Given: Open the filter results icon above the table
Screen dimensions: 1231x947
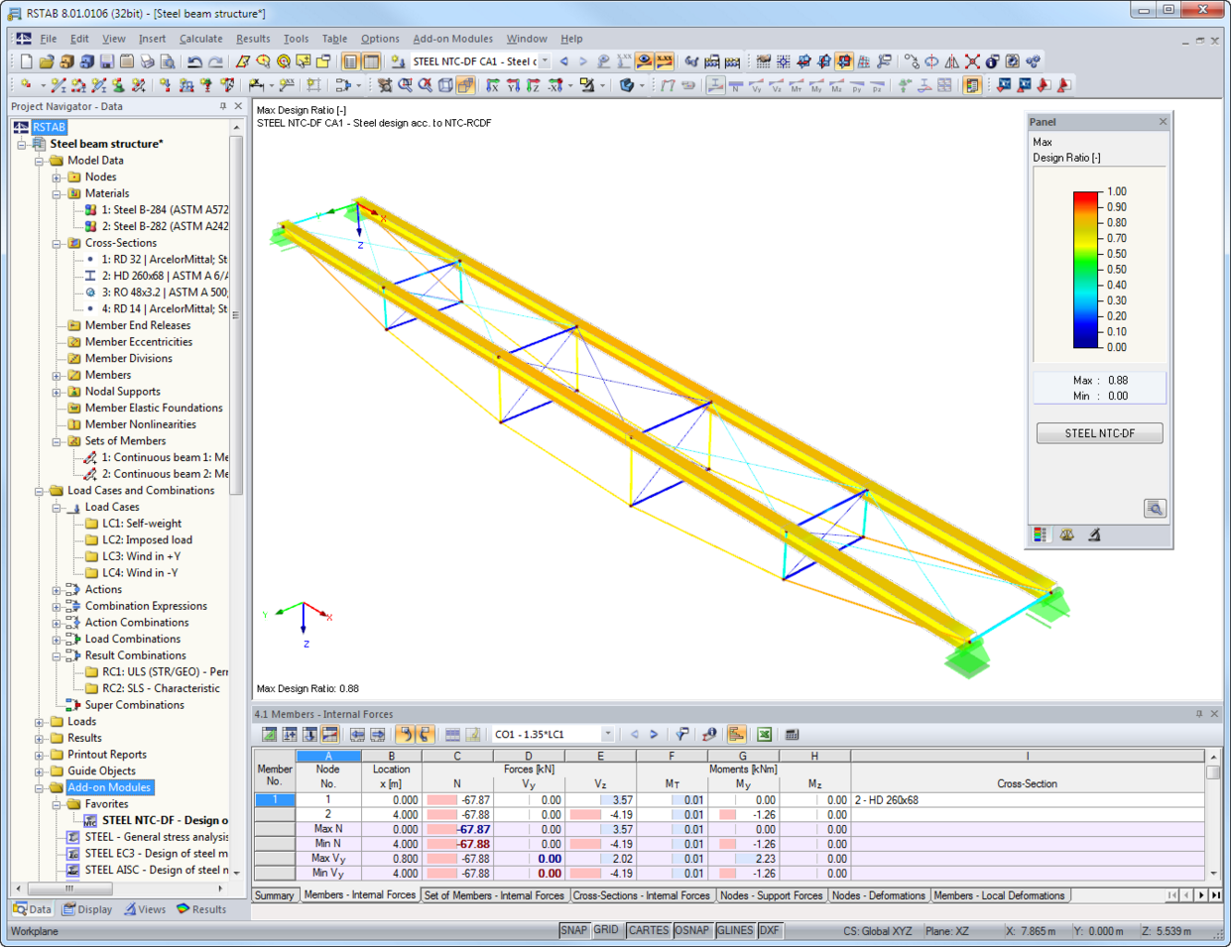Looking at the screenshot, I should point(681,734).
